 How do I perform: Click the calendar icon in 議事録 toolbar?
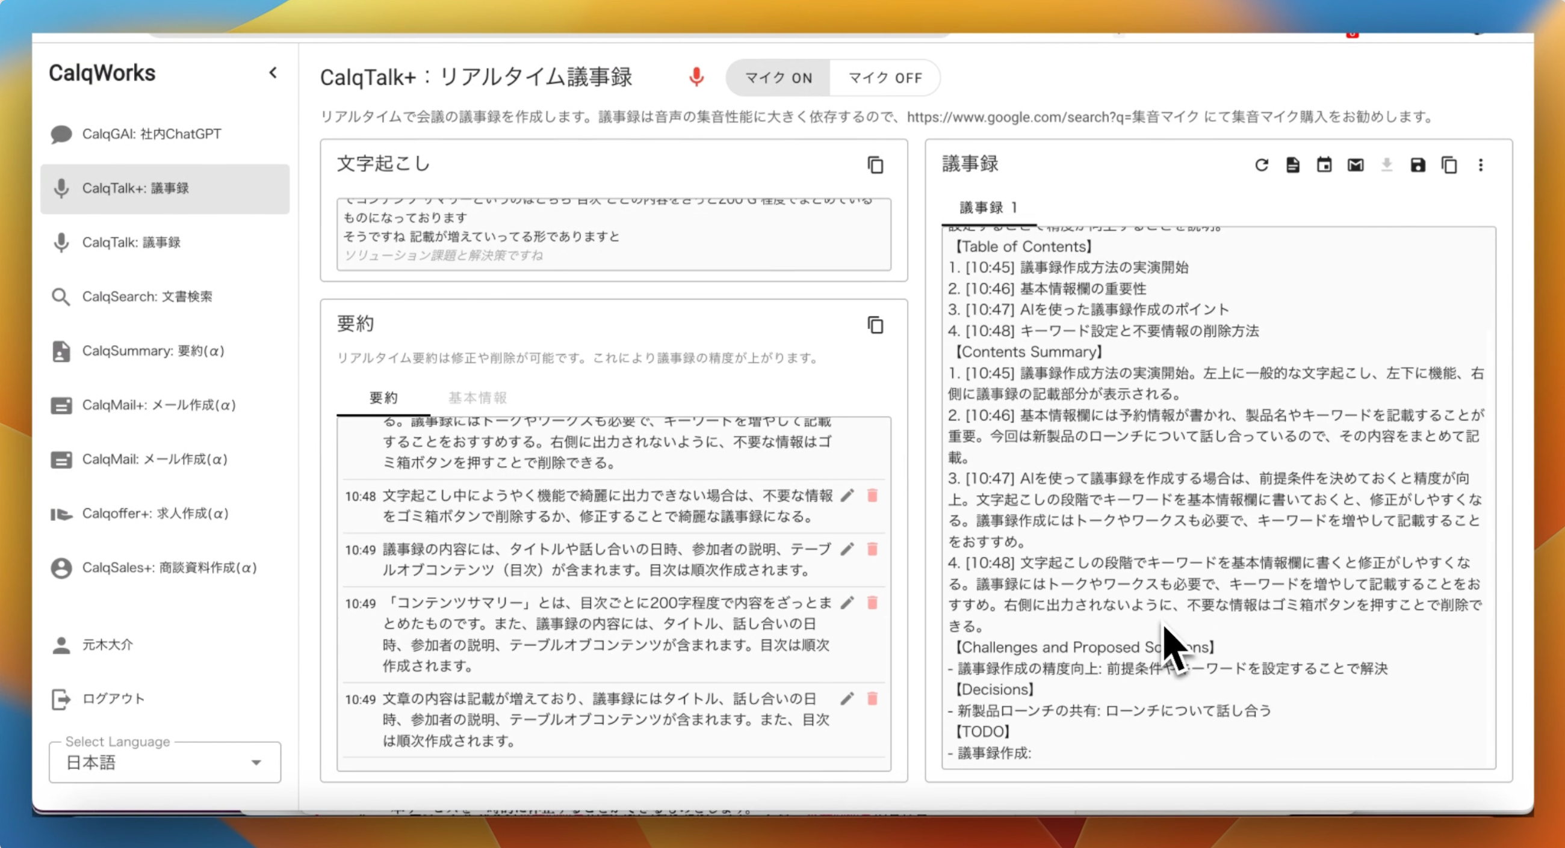click(x=1324, y=165)
